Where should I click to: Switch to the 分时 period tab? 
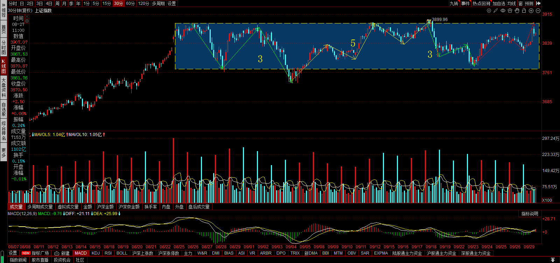coord(13,3)
